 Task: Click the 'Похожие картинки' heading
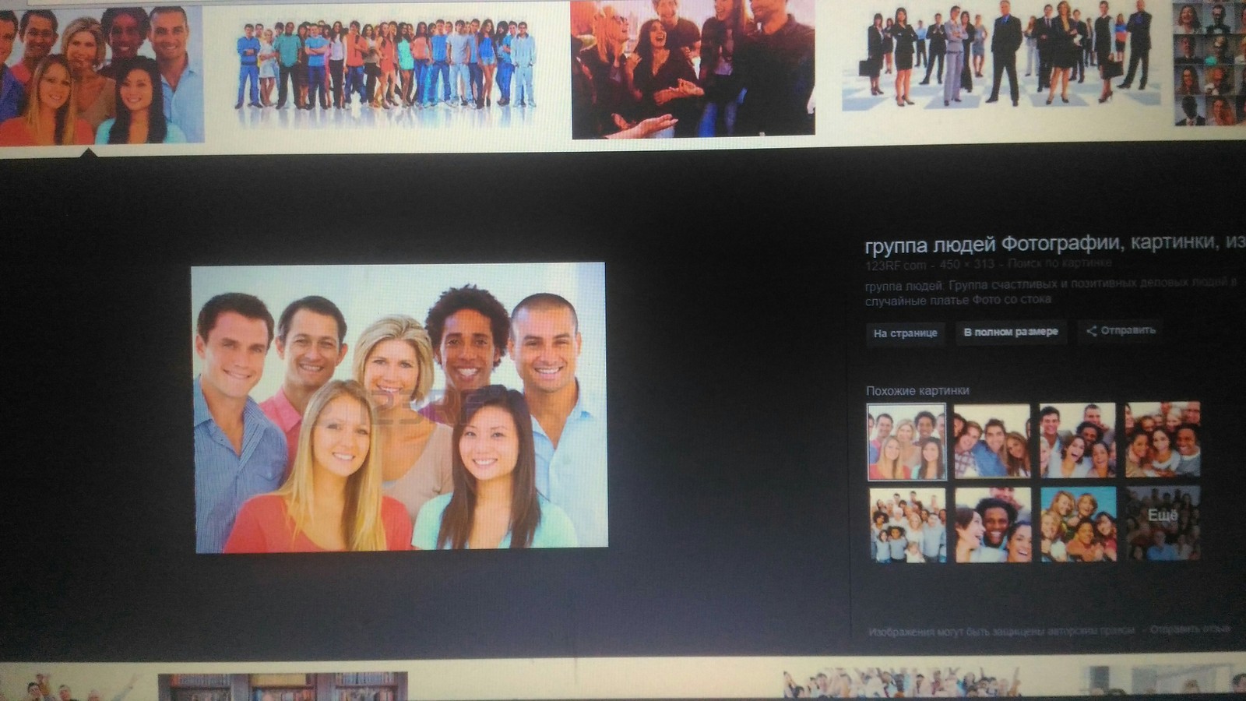tap(917, 390)
